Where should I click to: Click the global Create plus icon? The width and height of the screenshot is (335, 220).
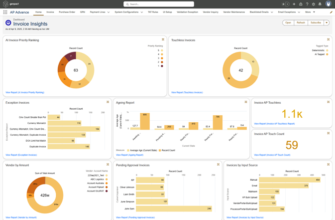coord(294,4)
